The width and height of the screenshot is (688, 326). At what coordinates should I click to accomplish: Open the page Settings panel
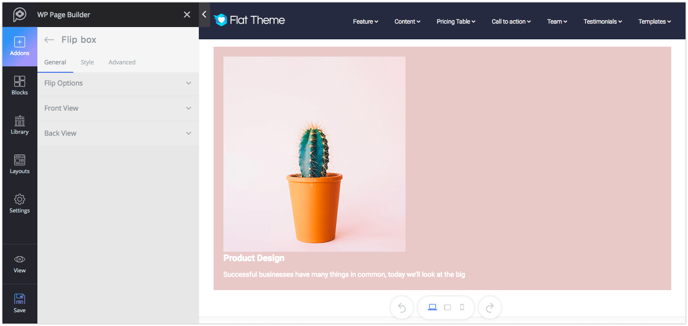point(20,204)
